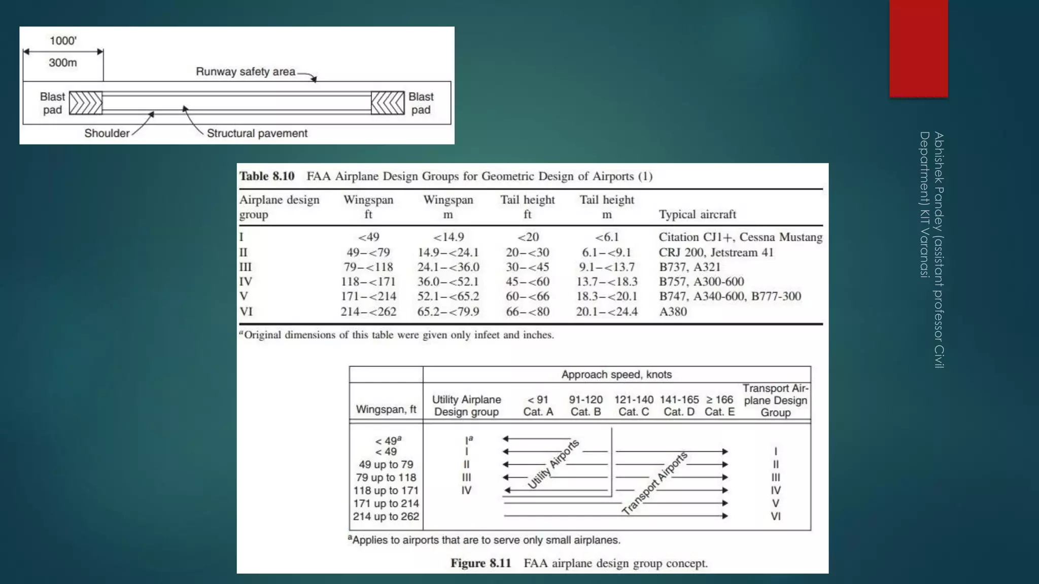The image size is (1039, 584).
Task: Select the B737, A321 table cell
Action: coord(689,267)
